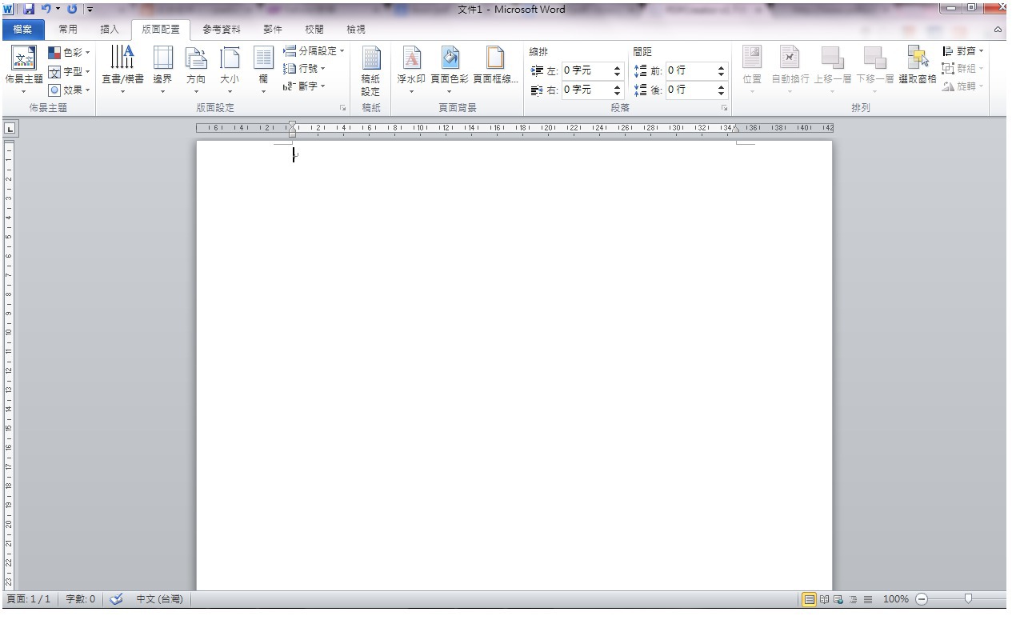Click the 選取窗格 selection pane icon
1024x640 pixels.
[x=917, y=64]
